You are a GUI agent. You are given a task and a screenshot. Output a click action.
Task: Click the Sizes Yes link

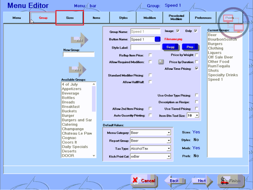[196, 132]
